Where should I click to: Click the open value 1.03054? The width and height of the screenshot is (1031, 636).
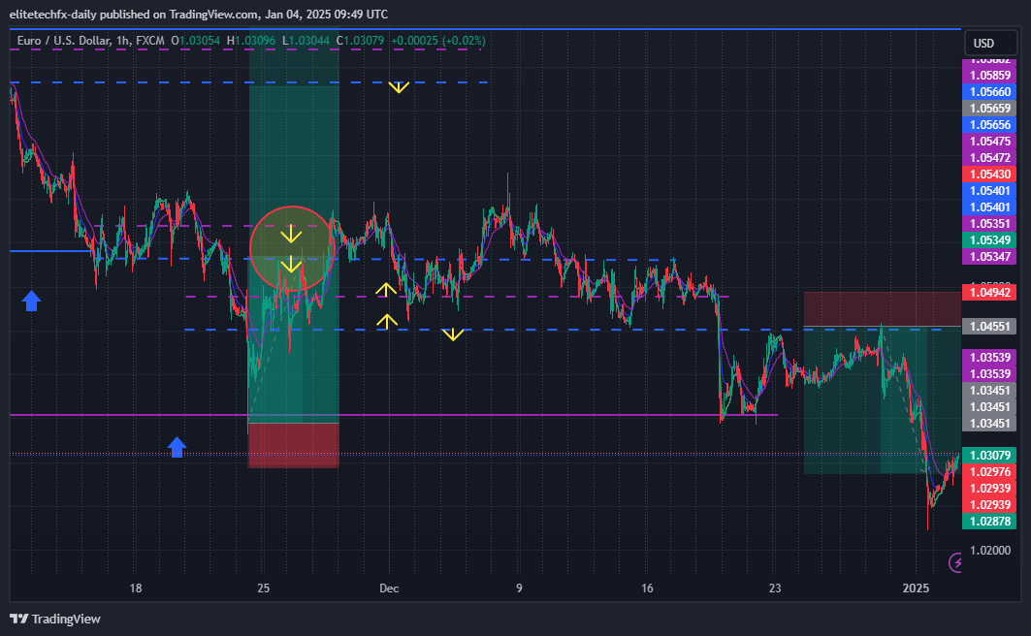[200, 41]
